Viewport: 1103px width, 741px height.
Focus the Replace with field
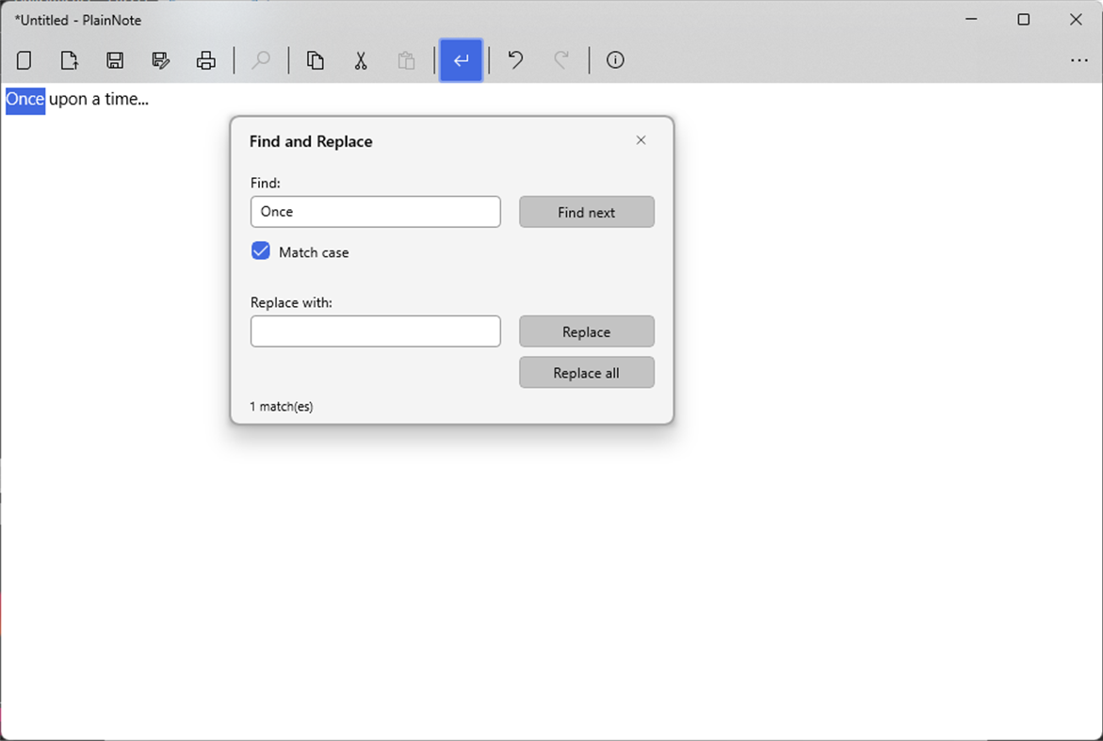click(x=375, y=330)
